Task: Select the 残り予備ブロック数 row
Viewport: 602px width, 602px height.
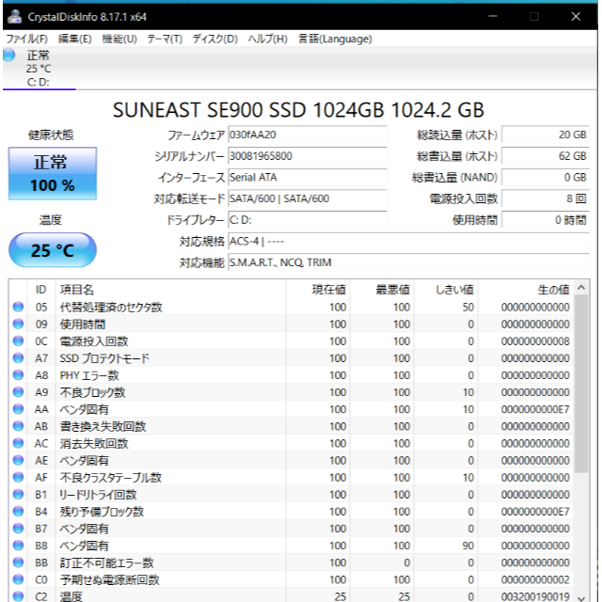Action: (291, 512)
